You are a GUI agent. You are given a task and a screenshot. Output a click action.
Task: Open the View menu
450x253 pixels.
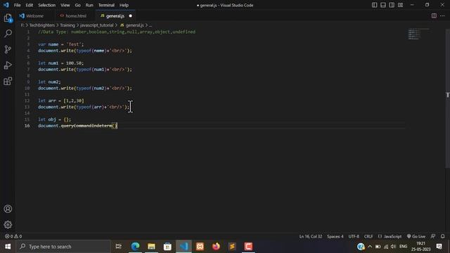point(65,5)
